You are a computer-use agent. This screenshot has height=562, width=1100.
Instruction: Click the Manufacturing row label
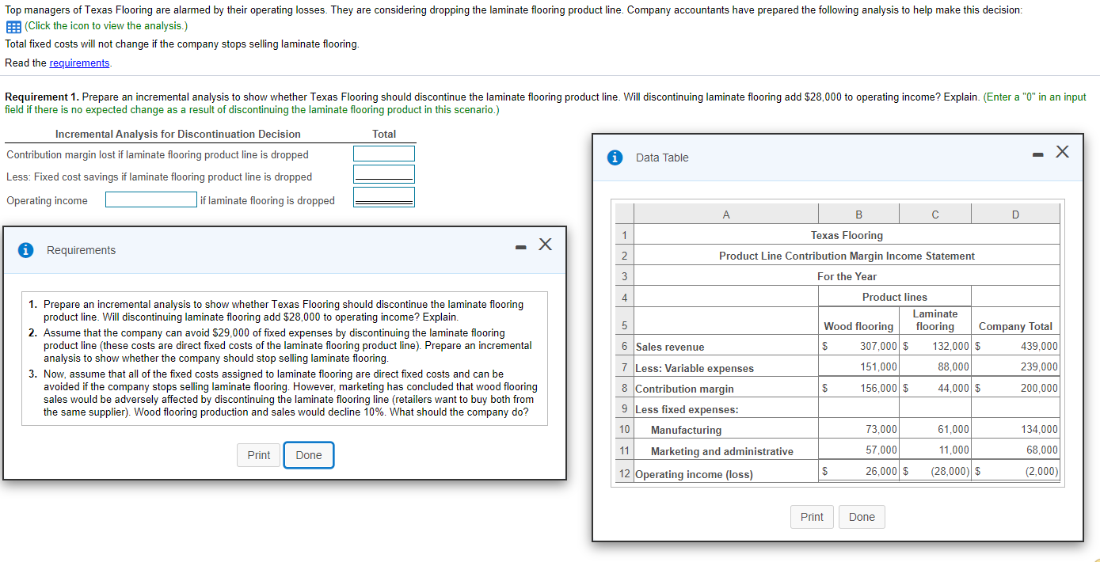[x=686, y=430]
